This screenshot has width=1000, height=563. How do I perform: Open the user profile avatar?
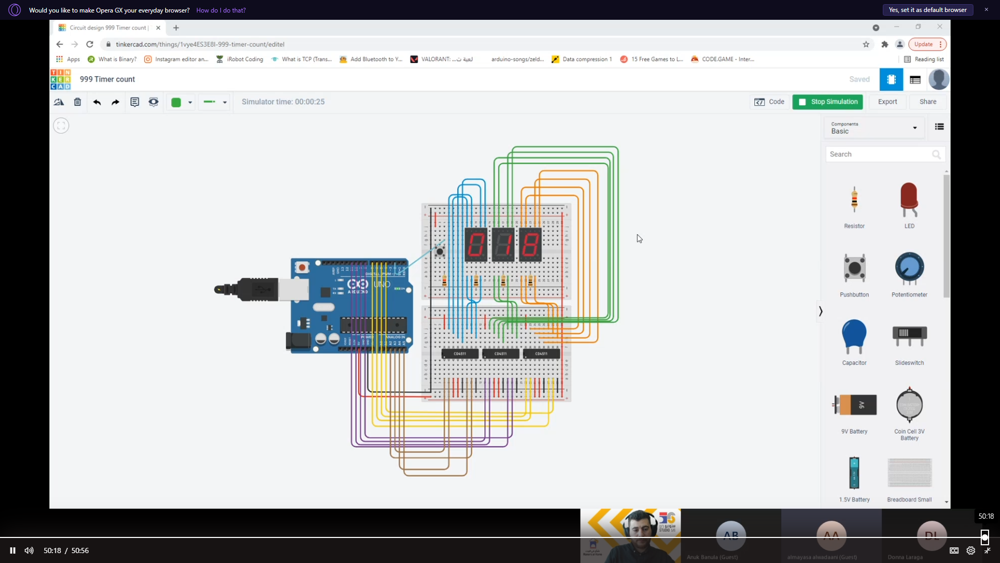pos(939,80)
